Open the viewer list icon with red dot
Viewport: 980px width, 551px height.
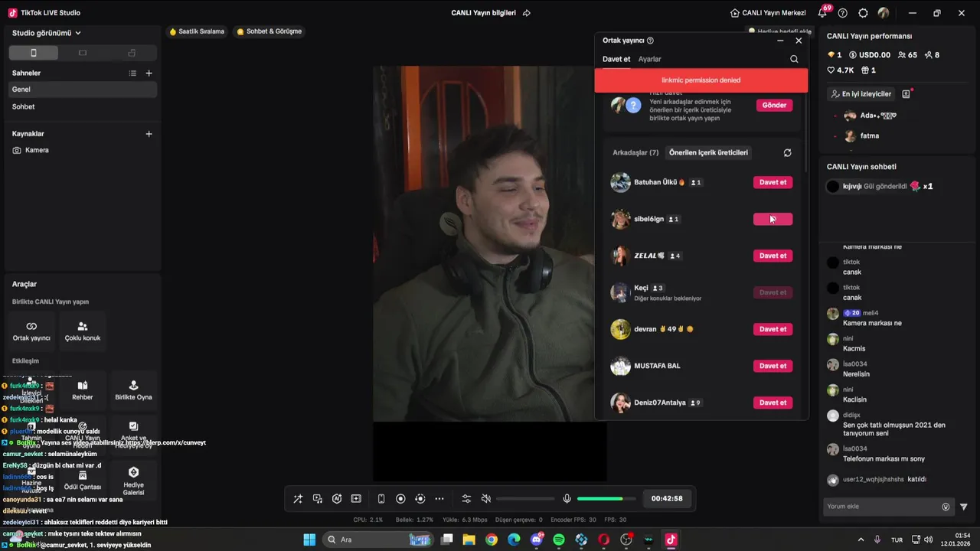click(906, 94)
